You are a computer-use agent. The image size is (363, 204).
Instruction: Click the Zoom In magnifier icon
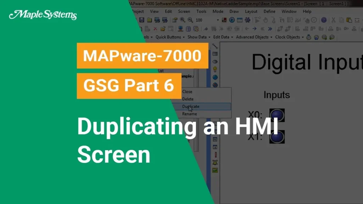(183, 20)
